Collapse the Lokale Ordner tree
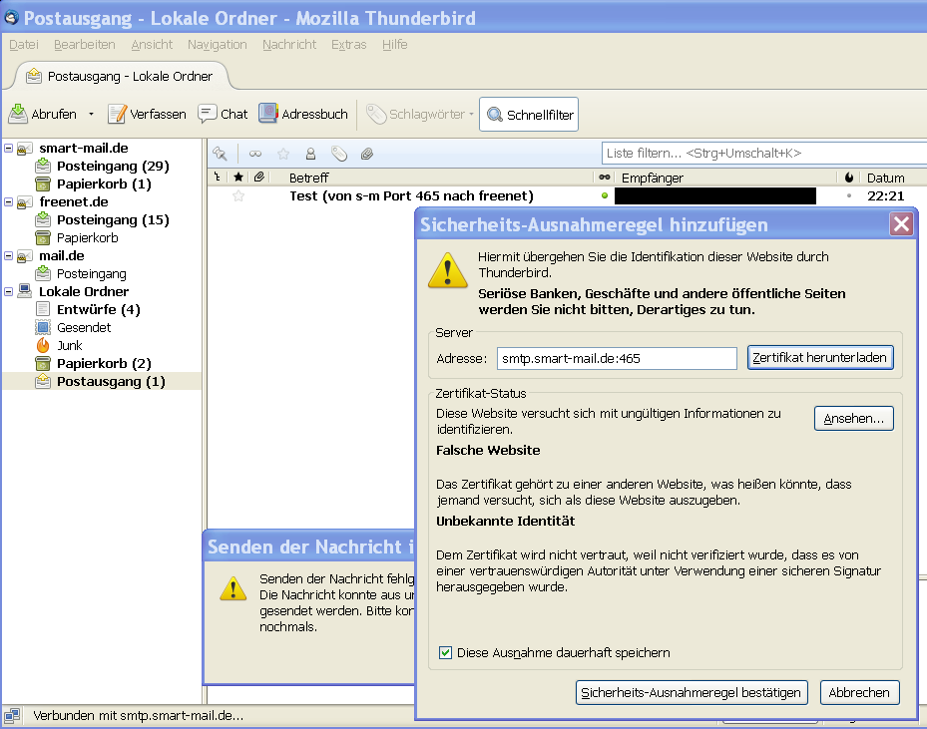927x729 pixels. tap(8, 291)
